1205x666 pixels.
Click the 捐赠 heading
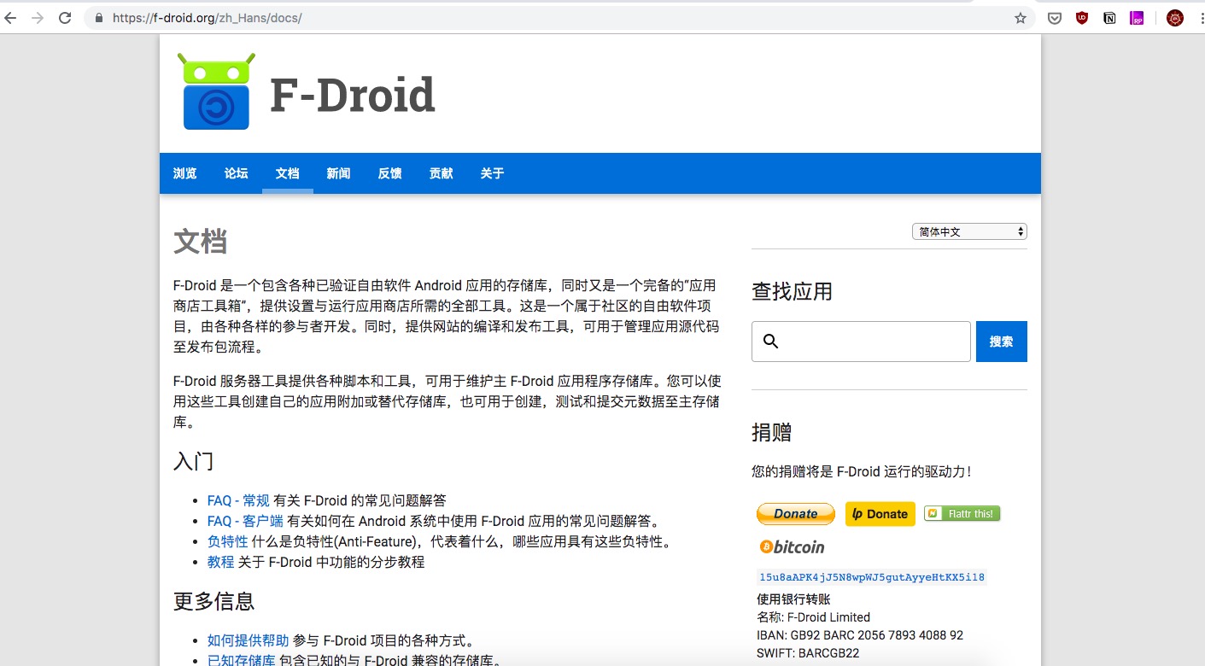click(x=772, y=432)
